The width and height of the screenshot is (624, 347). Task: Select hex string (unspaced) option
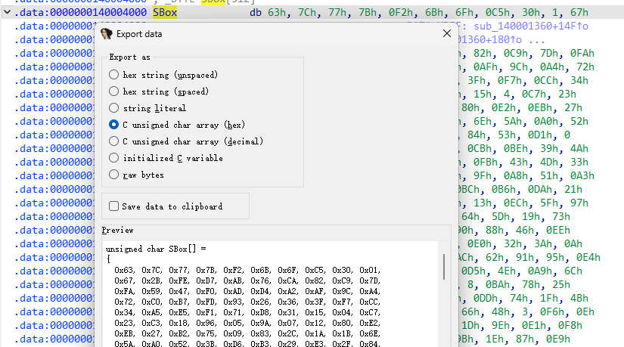[114, 75]
